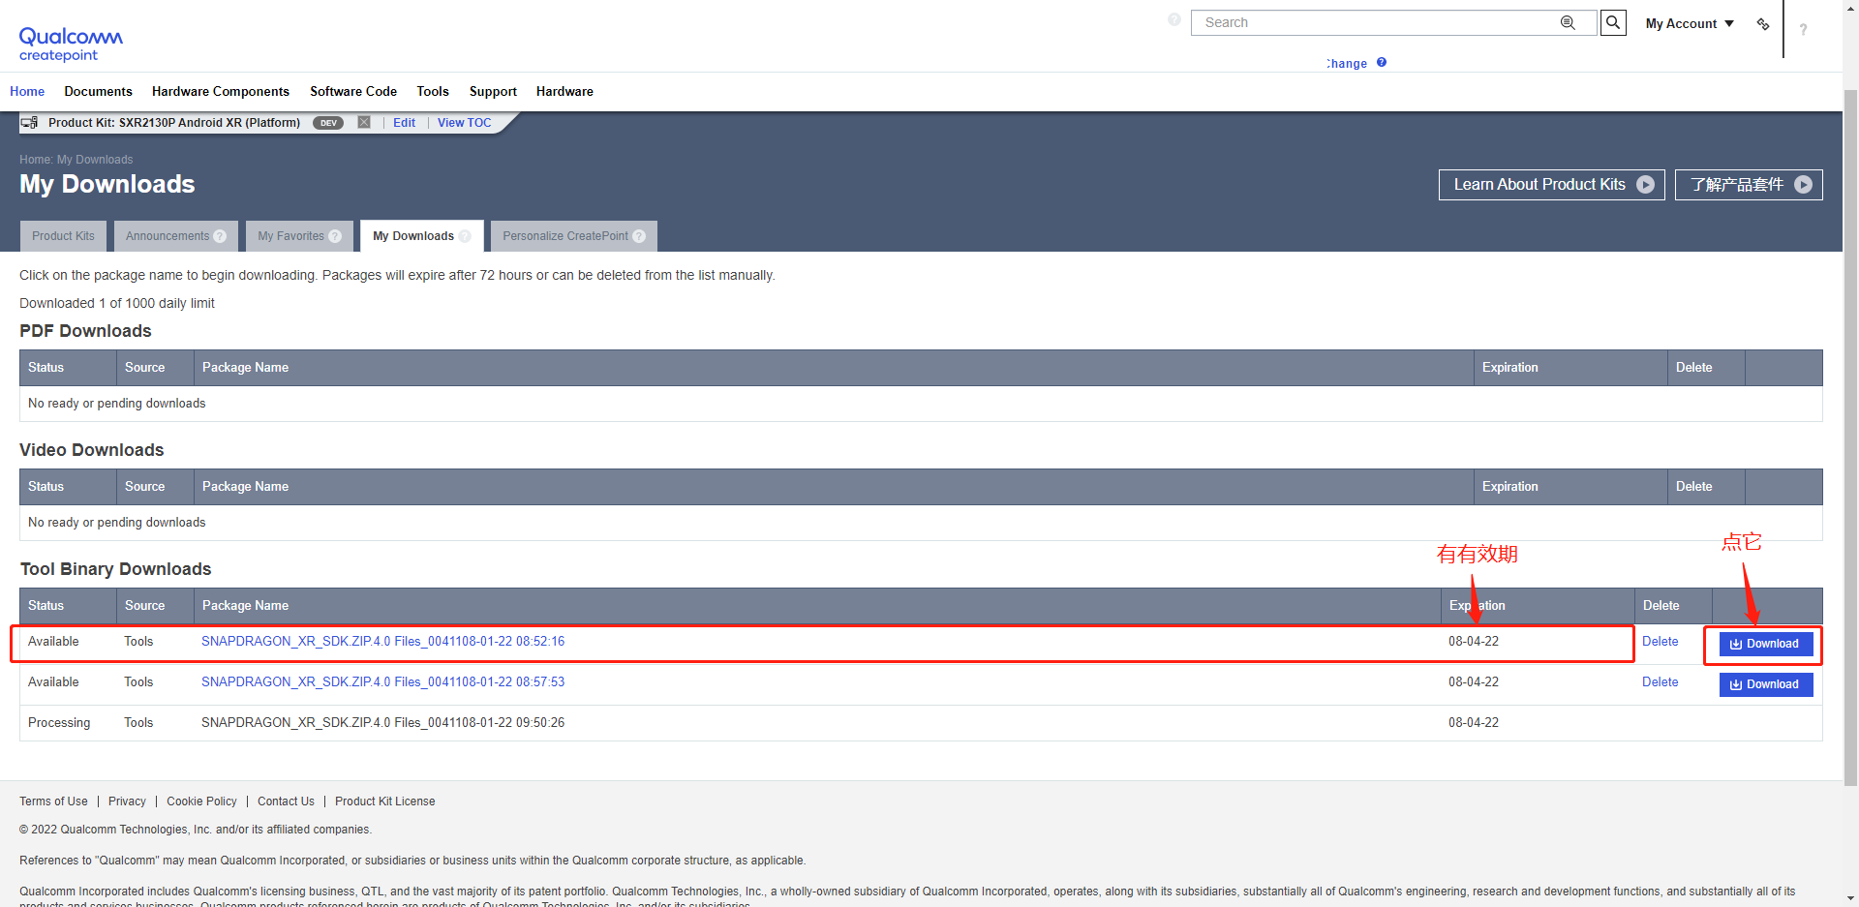Click the product kit device icon

coord(29,123)
